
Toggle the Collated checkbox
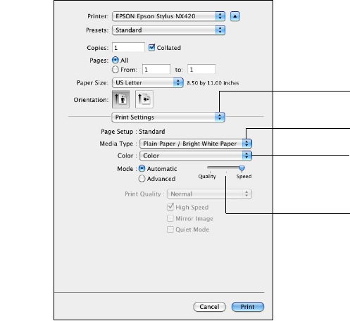pos(151,47)
